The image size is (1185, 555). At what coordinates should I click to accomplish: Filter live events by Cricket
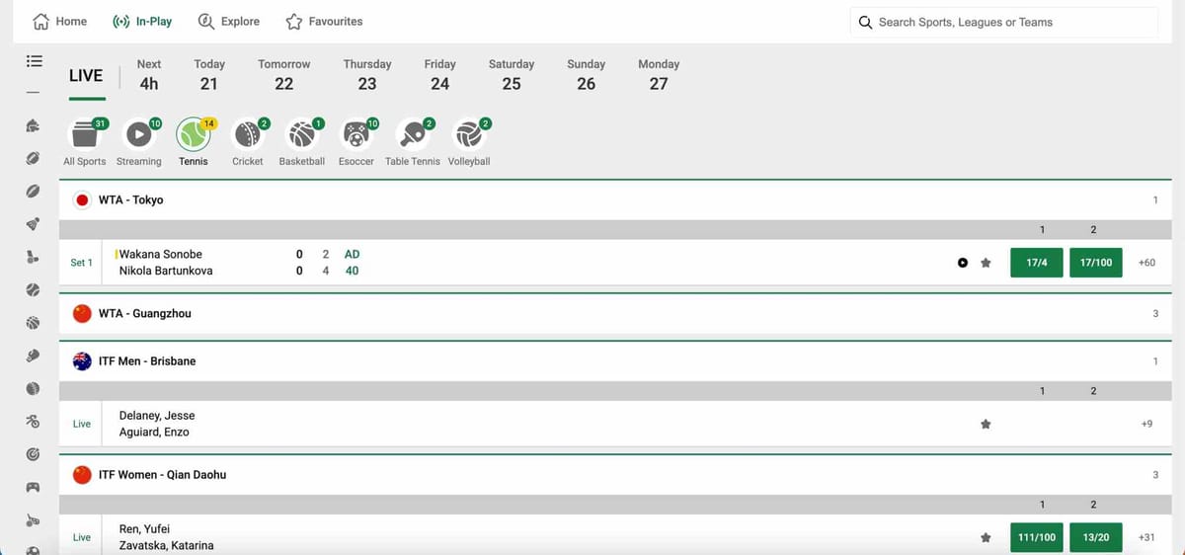coord(248,142)
